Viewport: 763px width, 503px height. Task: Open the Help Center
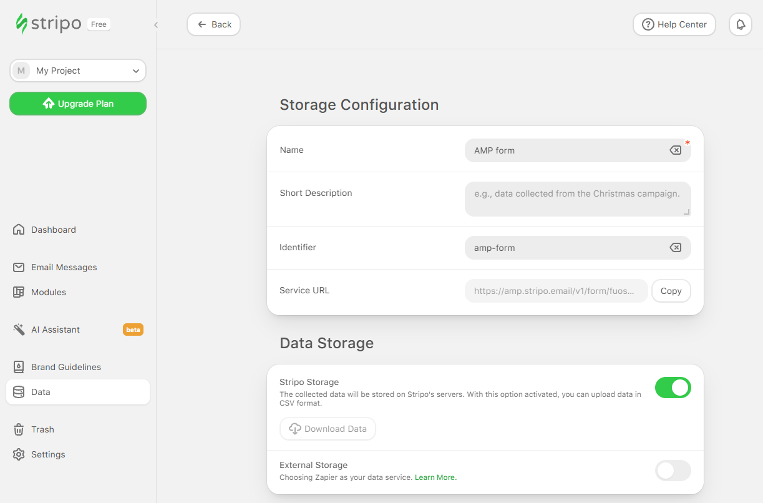point(674,24)
